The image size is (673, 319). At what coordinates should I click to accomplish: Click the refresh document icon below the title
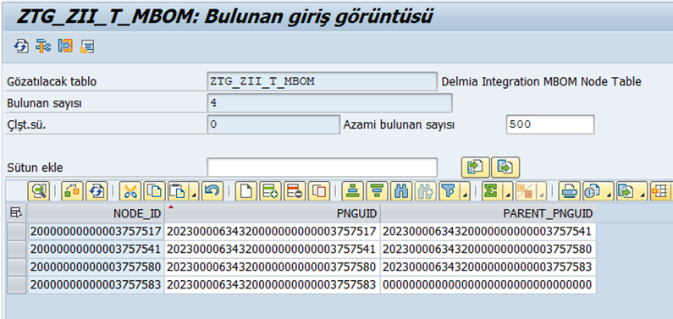click(x=20, y=46)
